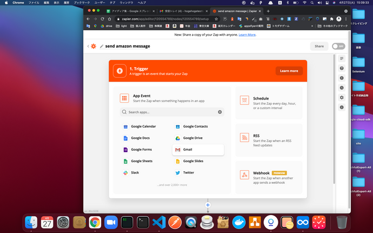Click the send amazon message Zap title
This screenshot has height=233, width=373.
(128, 46)
